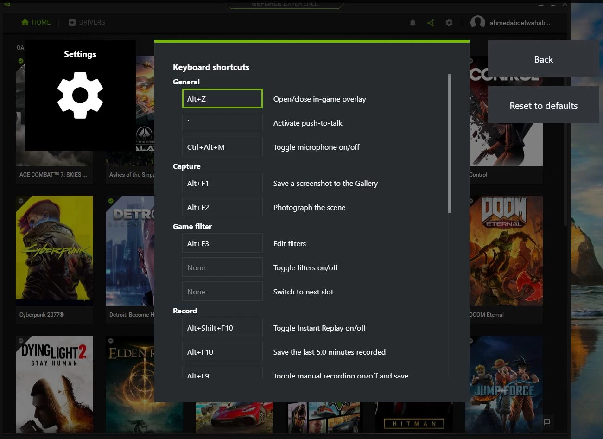Set shortcut for Switch to next slot

[222, 291]
